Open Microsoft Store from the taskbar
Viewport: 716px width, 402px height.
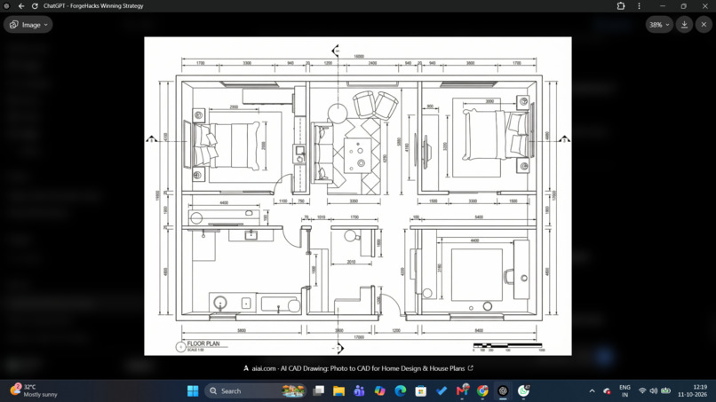tap(420, 391)
